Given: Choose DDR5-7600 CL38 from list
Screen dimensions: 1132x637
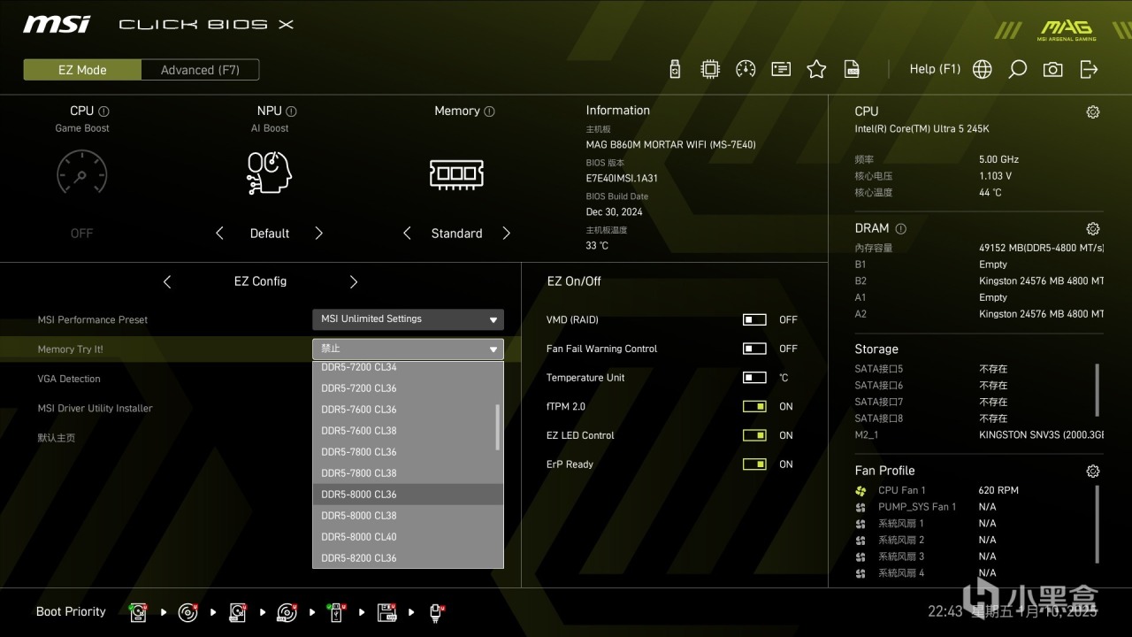Looking at the screenshot, I should pyautogui.click(x=404, y=431).
